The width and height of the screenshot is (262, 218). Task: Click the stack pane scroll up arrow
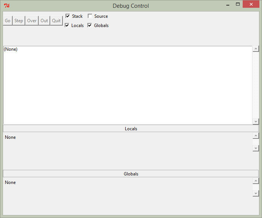click(x=256, y=49)
